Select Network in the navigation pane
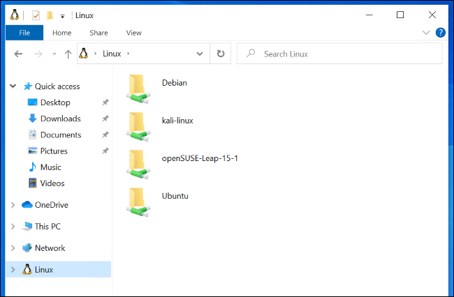The image size is (454, 297). [x=50, y=248]
